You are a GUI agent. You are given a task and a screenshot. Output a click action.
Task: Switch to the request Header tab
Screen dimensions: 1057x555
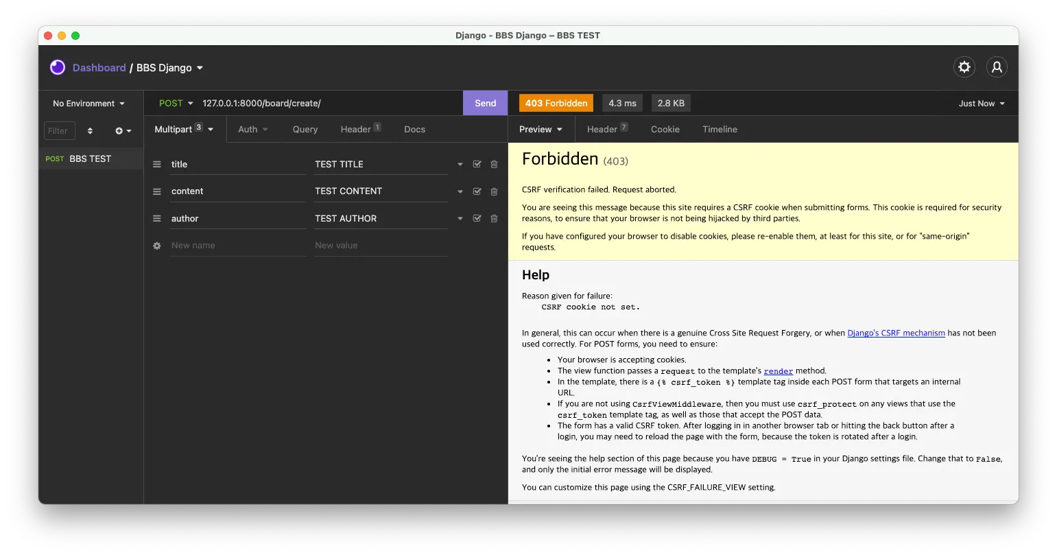361,129
